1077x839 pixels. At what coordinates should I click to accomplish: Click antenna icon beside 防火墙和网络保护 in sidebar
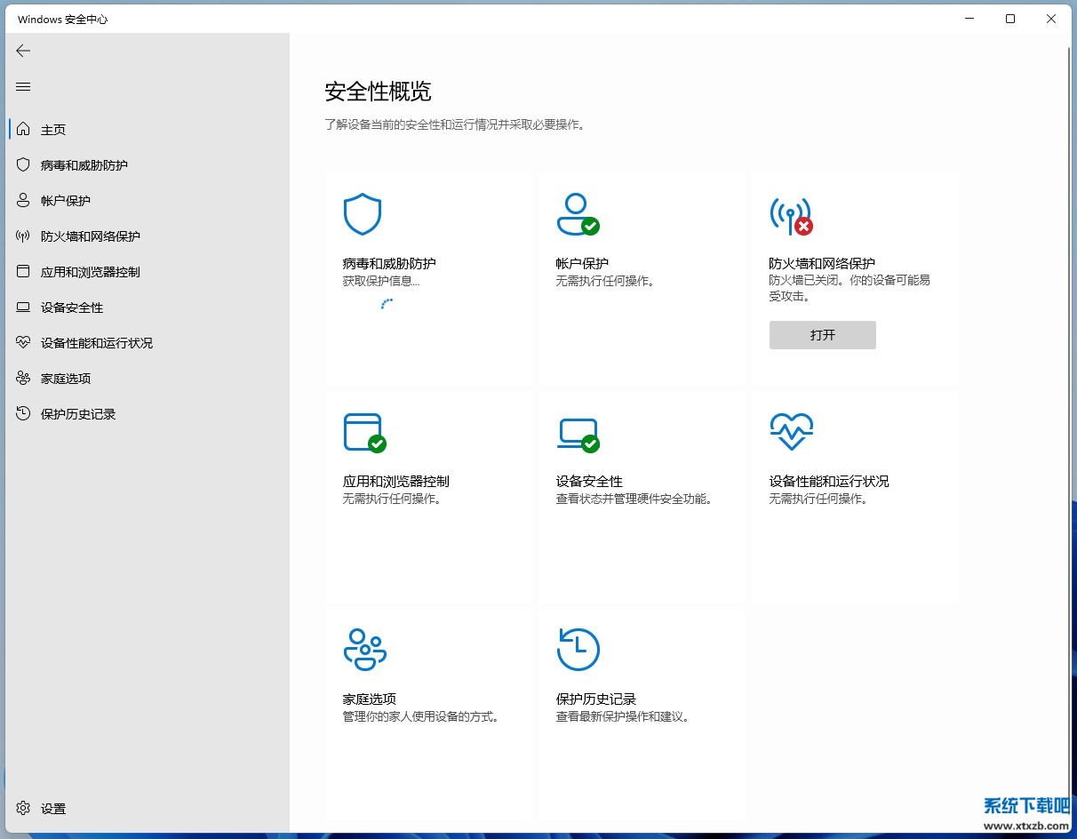tap(23, 236)
